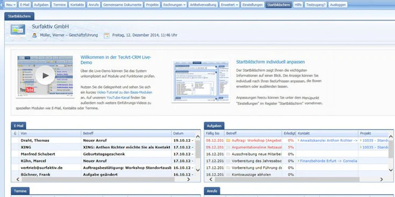
Task: Click the attachment paperclip column header in E-Mail
Action: pyautogui.click(x=15, y=133)
